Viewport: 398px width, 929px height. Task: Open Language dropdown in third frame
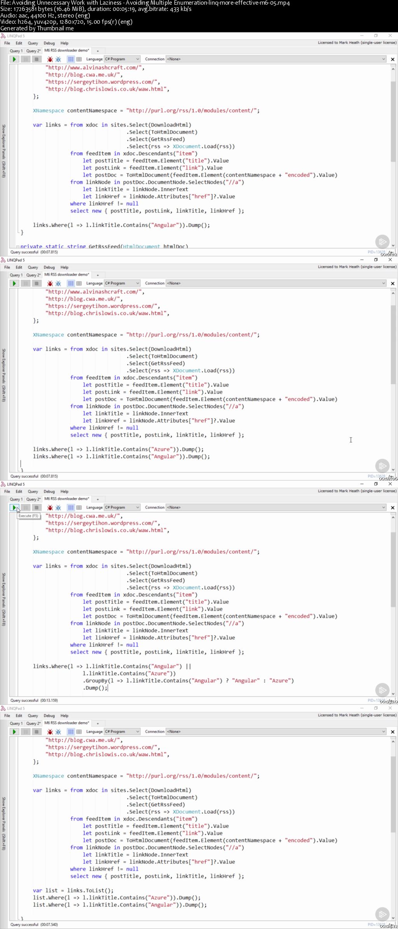(x=122, y=508)
